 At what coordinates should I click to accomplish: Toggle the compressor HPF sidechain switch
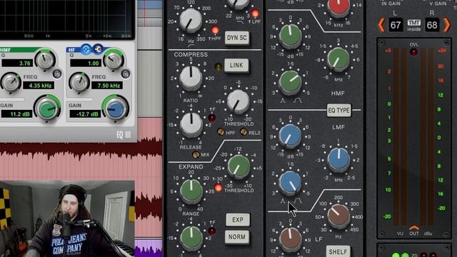click(221, 132)
